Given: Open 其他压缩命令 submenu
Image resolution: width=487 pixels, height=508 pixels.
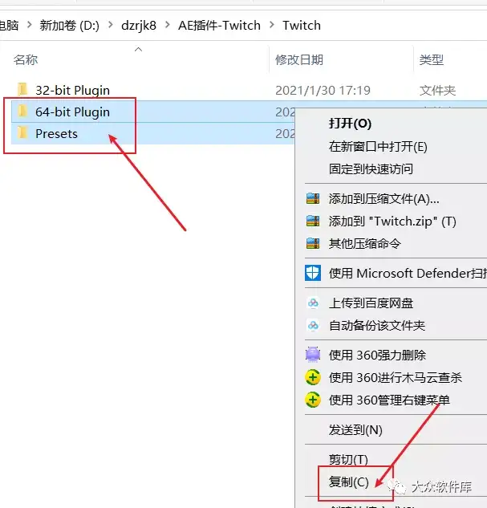Looking at the screenshot, I should click(x=365, y=244).
